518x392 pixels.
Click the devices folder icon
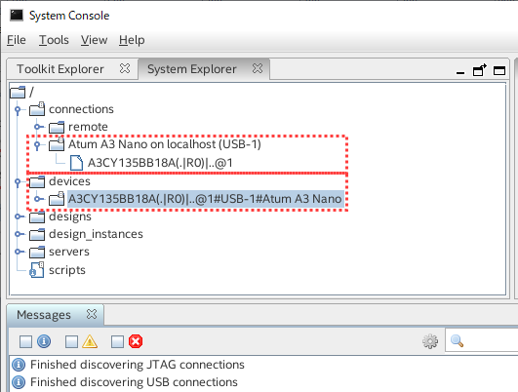pyautogui.click(x=37, y=181)
